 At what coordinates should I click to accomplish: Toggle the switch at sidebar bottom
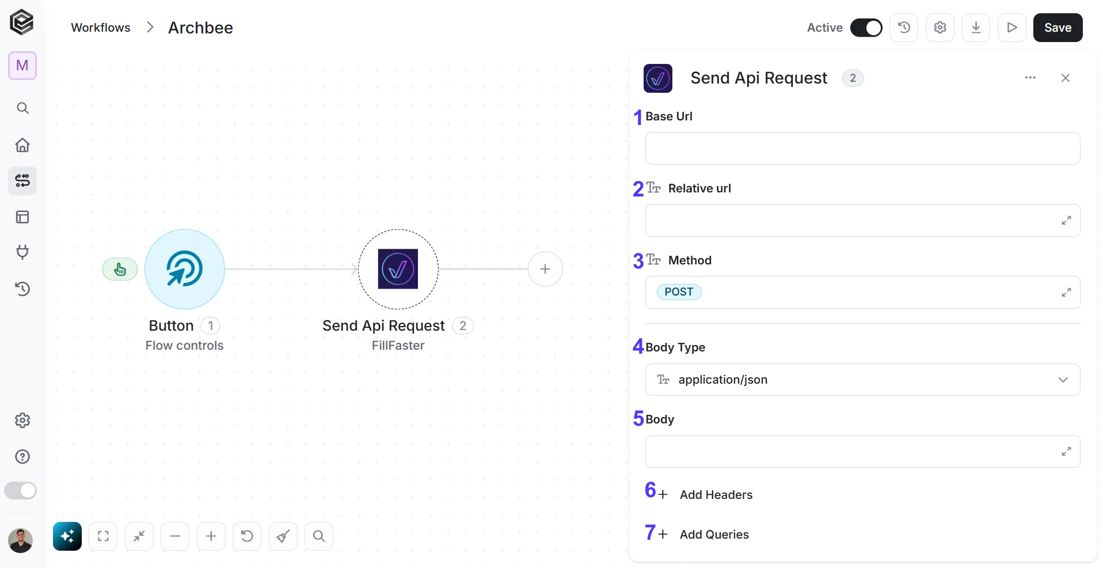[21, 491]
